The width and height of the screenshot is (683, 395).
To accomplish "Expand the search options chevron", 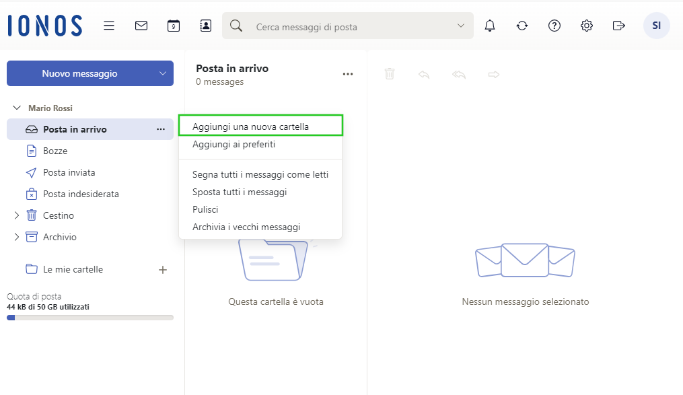I will [461, 26].
